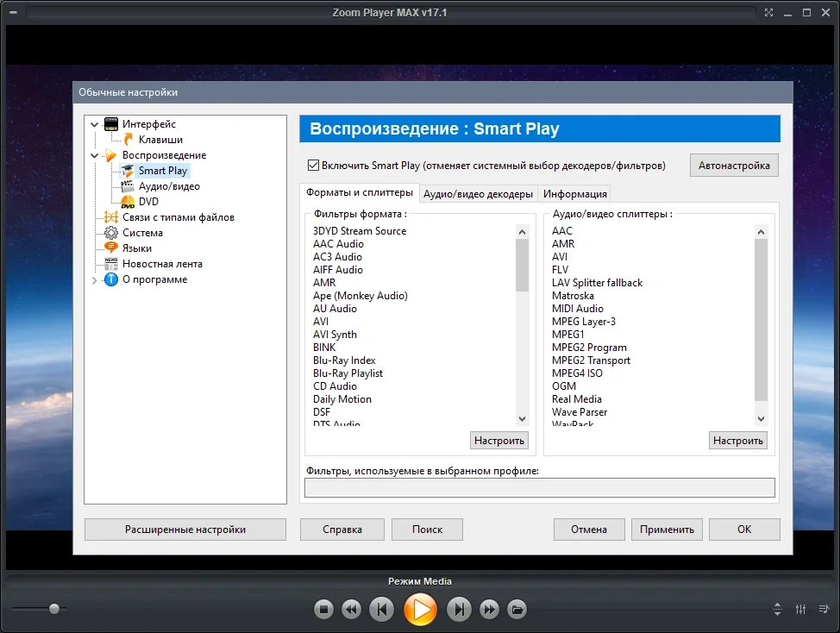Expand the О программе tree node
This screenshot has height=633, width=840.
click(95, 280)
